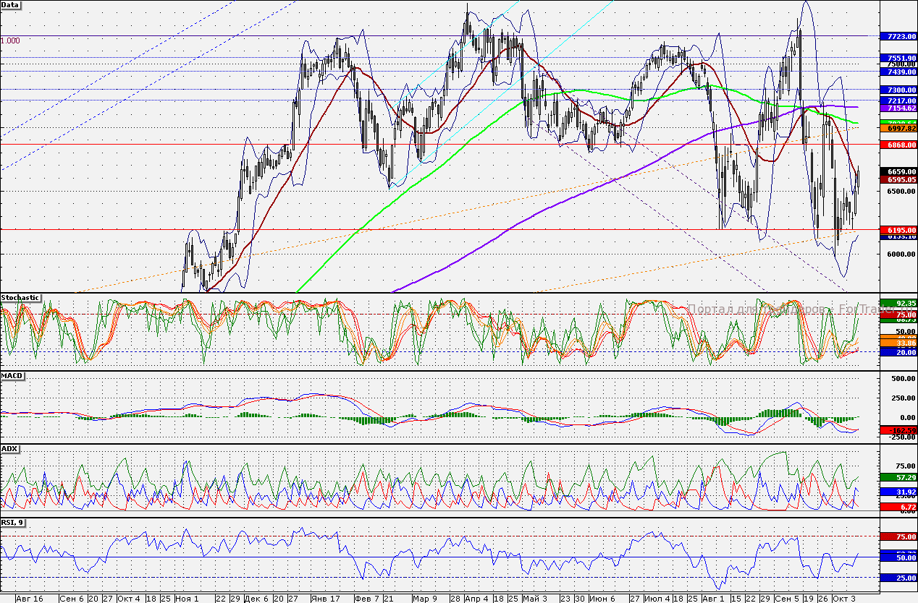Select the Stochastic indicator panel label
The height and width of the screenshot is (603, 918).
[20, 298]
